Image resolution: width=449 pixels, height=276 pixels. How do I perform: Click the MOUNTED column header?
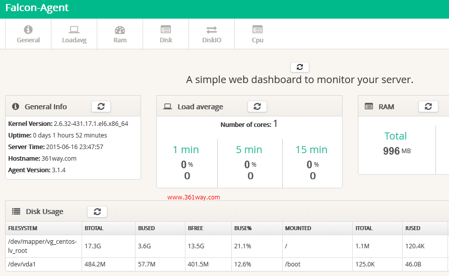pyautogui.click(x=298, y=228)
